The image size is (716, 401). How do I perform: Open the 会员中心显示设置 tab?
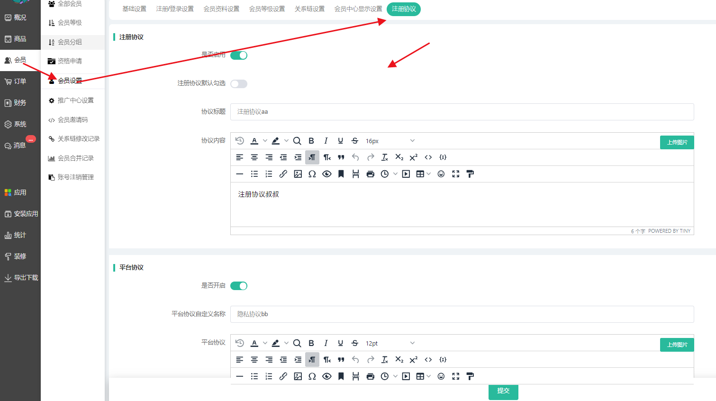pyautogui.click(x=358, y=9)
